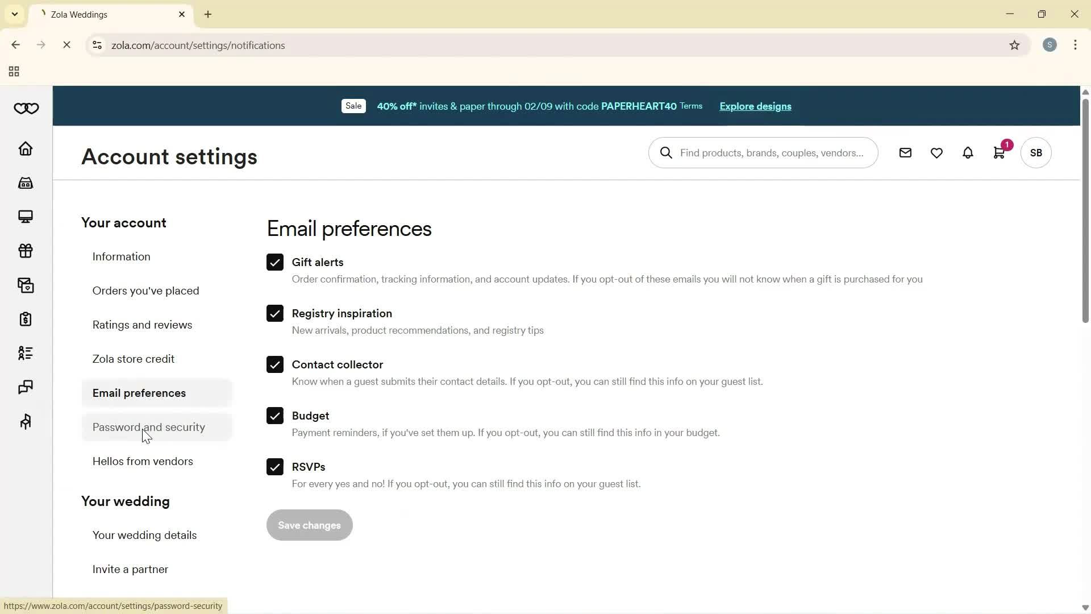Open the tab list dropdown arrow
Image resolution: width=1091 pixels, height=614 pixels.
(x=14, y=14)
